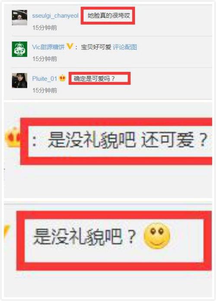
Task: Open sseulgi_chanyeol's profile avatar
Action: (19, 18)
